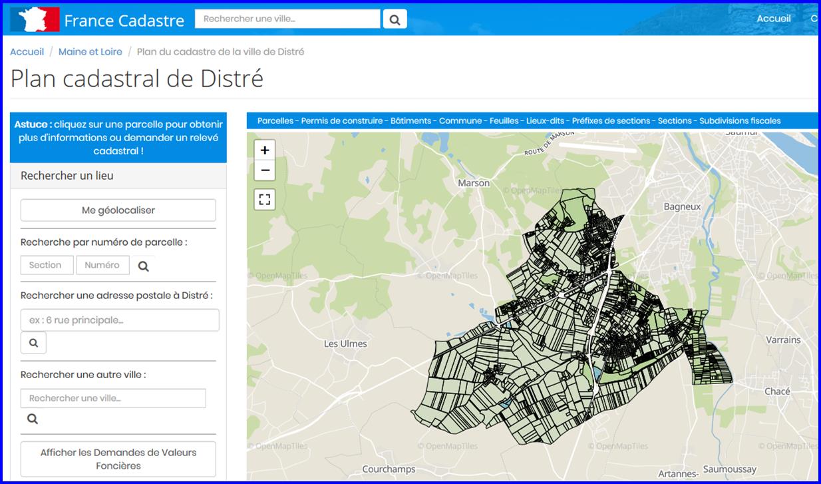Select the Sections map layer
821x484 pixels.
(675, 121)
